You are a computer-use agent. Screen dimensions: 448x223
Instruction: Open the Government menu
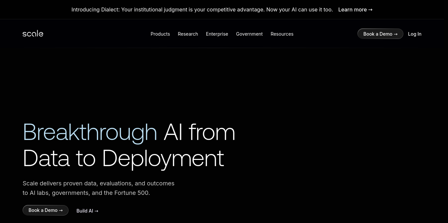point(249,34)
